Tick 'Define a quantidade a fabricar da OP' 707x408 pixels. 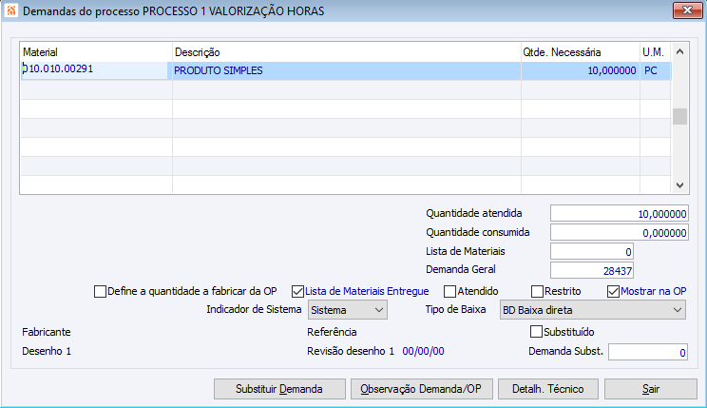[x=100, y=292]
